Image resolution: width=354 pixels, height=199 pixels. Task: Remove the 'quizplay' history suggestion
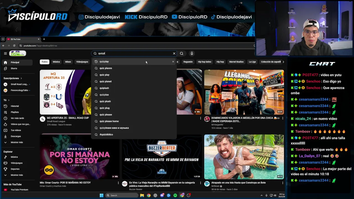(173, 62)
